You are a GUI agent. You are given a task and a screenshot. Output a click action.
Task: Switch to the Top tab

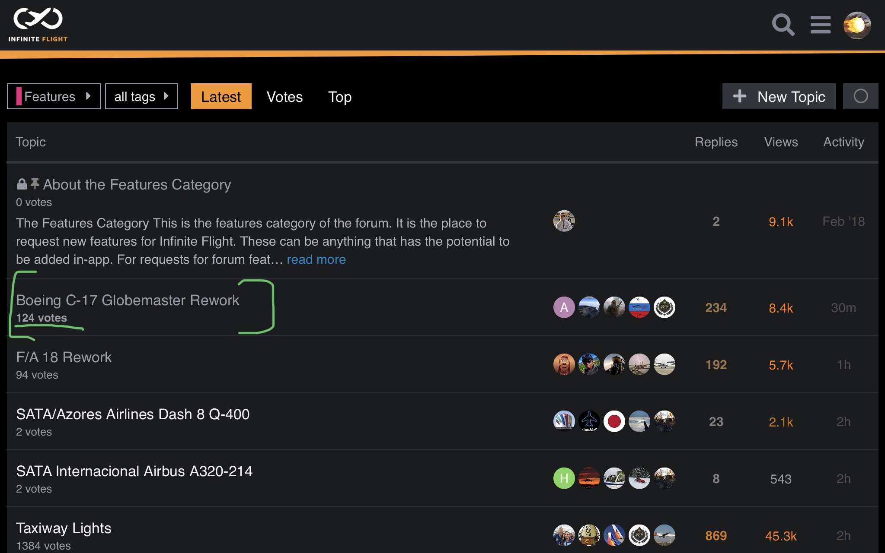(339, 97)
